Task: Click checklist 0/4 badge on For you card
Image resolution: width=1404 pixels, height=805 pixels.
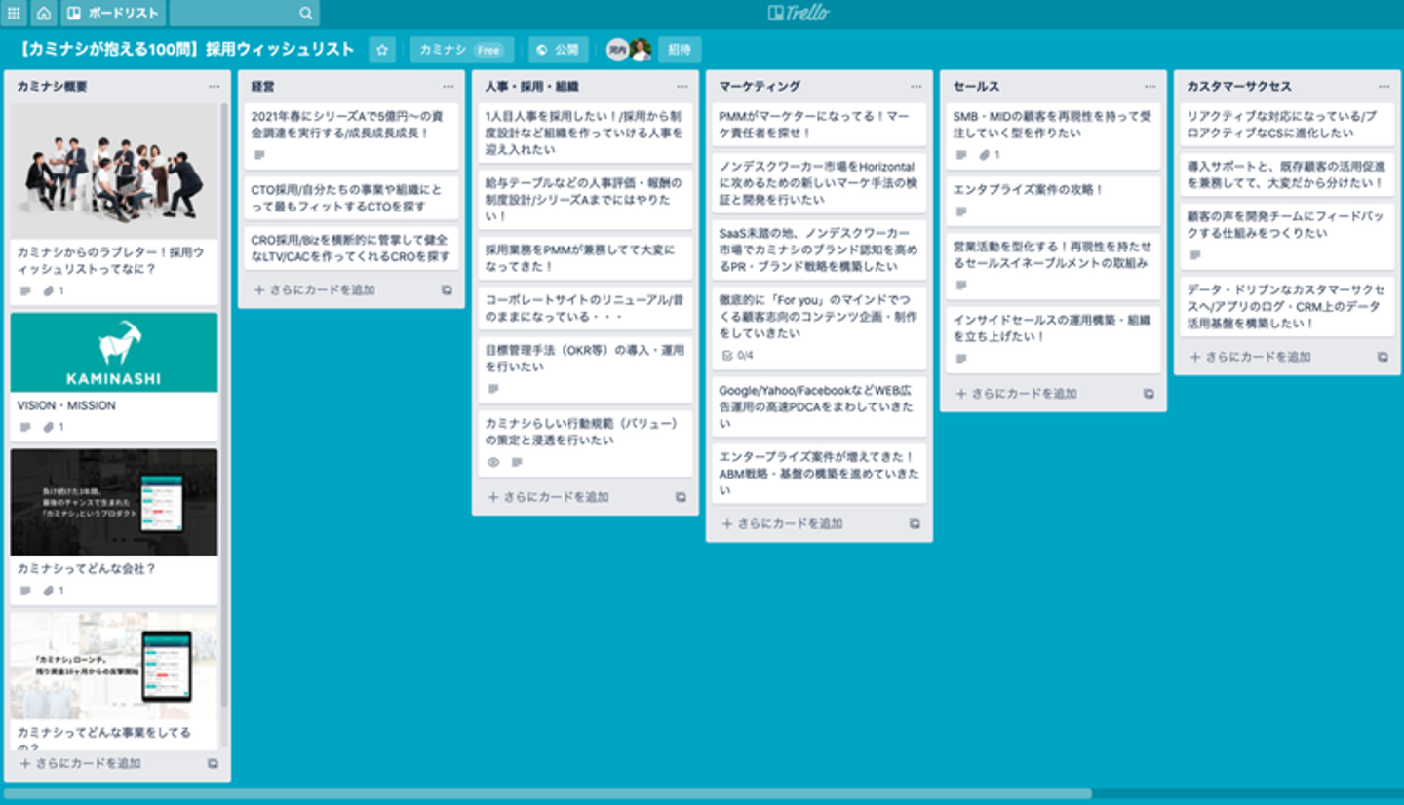Action: 737,356
